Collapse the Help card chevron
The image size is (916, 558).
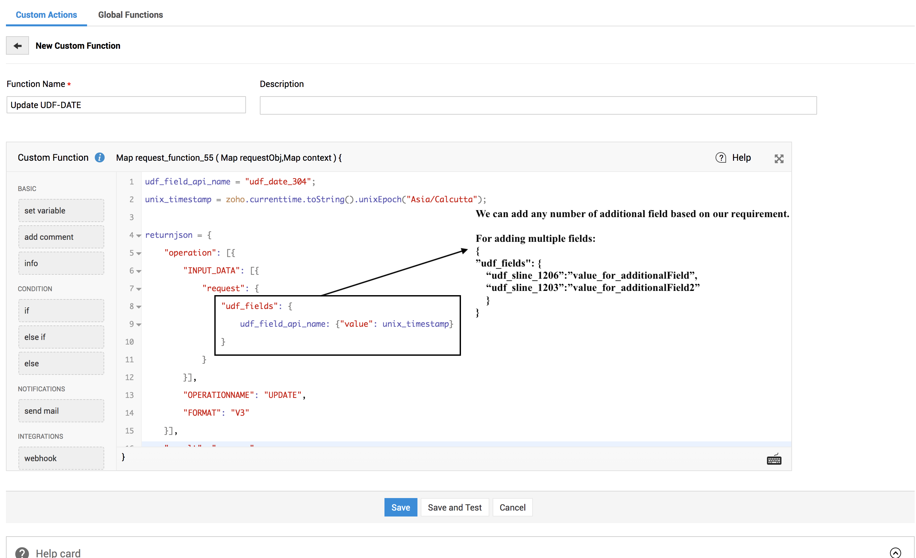pos(895,552)
